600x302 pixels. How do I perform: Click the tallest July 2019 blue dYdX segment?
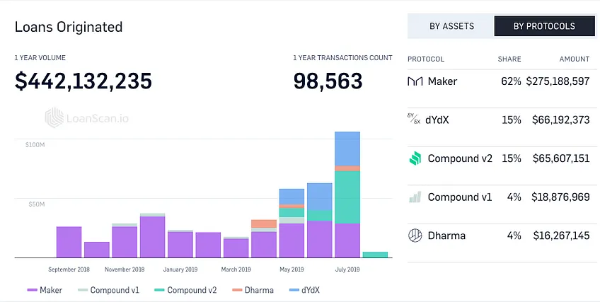(347, 149)
